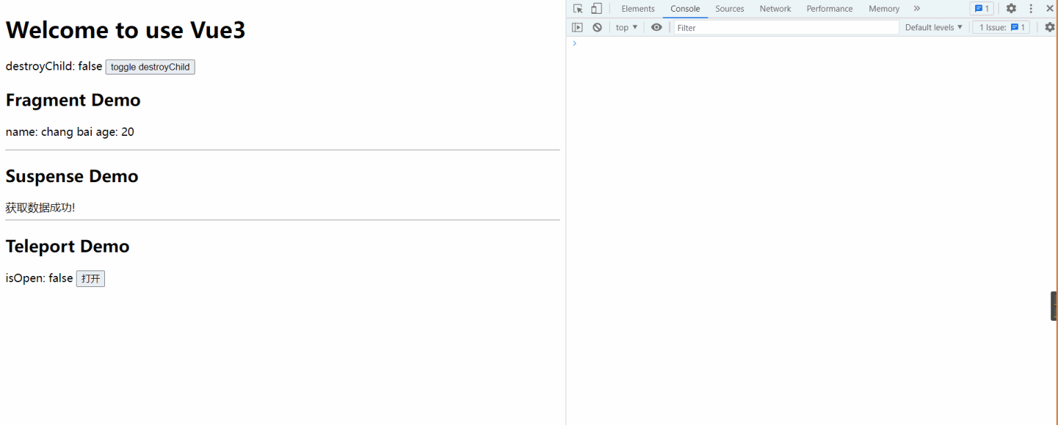
Task: Click the 打开 button
Action: tap(90, 279)
